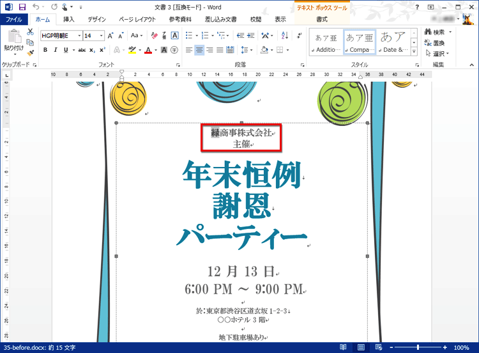Toggle Italic formatting
Image resolution: width=479 pixels, height=353 pixels.
click(x=56, y=50)
